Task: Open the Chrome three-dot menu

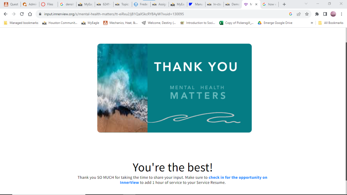Action: 342,14
